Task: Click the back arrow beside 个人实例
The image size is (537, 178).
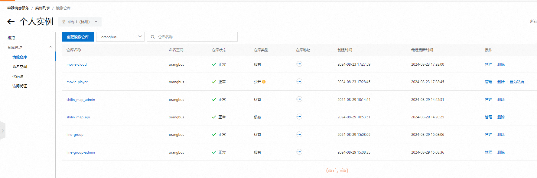Action: click(x=11, y=22)
